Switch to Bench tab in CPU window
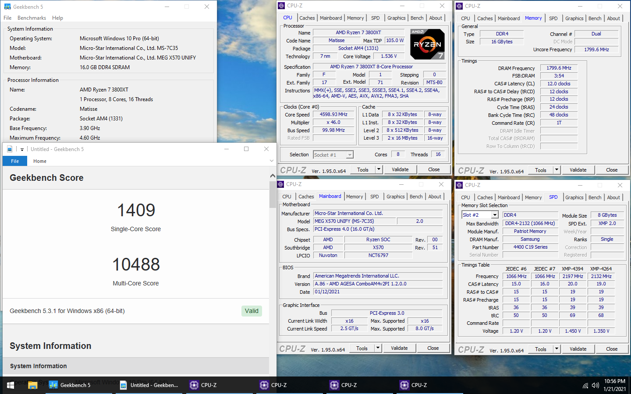Screen dimensions: 631x394 click(417, 18)
